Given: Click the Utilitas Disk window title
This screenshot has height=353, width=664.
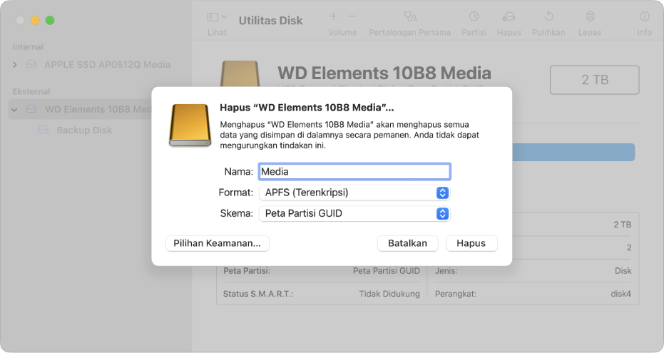Looking at the screenshot, I should [270, 20].
